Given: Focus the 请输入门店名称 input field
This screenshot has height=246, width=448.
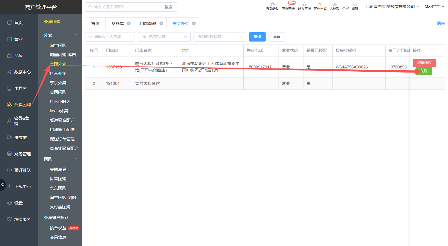Looking at the screenshot, I should coord(110,37).
